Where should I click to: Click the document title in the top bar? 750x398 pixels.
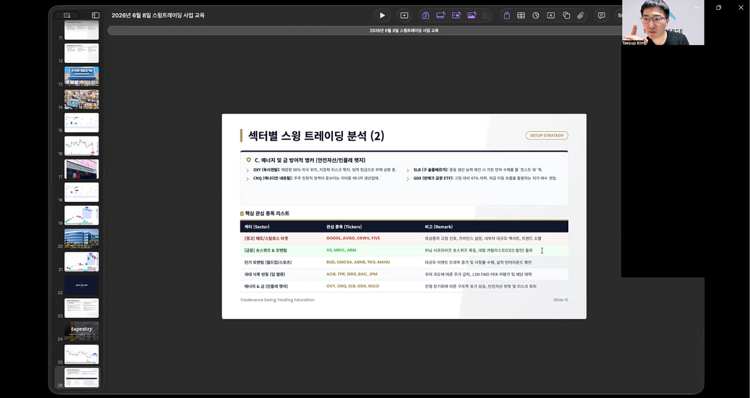coord(158,15)
